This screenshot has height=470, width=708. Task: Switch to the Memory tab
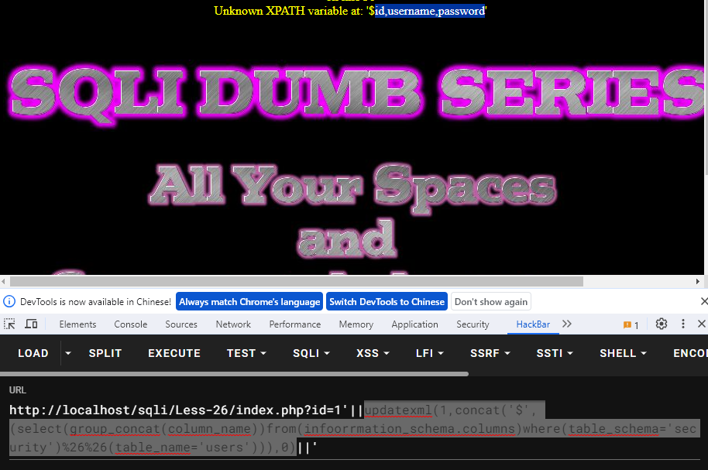pos(356,324)
